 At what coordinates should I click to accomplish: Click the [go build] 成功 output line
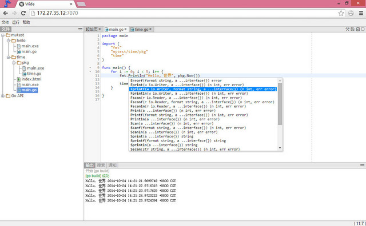(97, 176)
